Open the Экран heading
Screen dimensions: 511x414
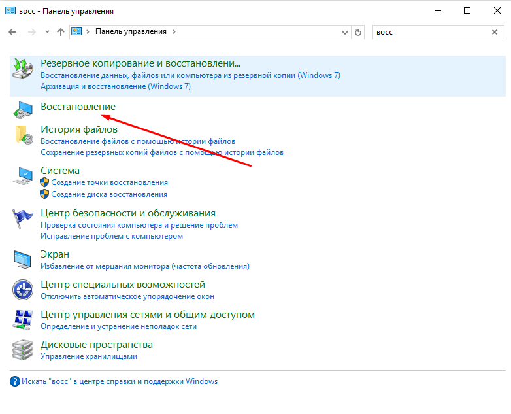pos(55,254)
